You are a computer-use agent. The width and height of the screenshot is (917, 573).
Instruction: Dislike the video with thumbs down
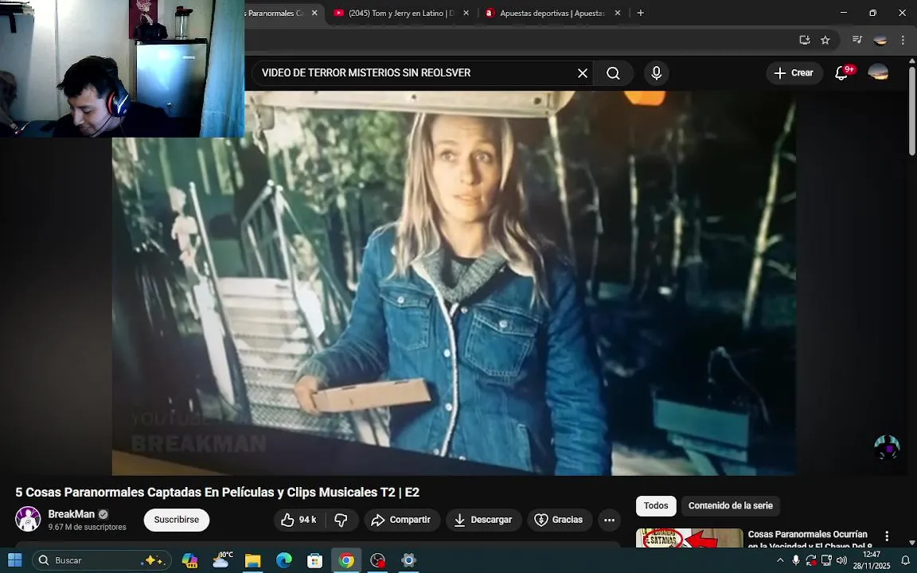[x=341, y=520]
